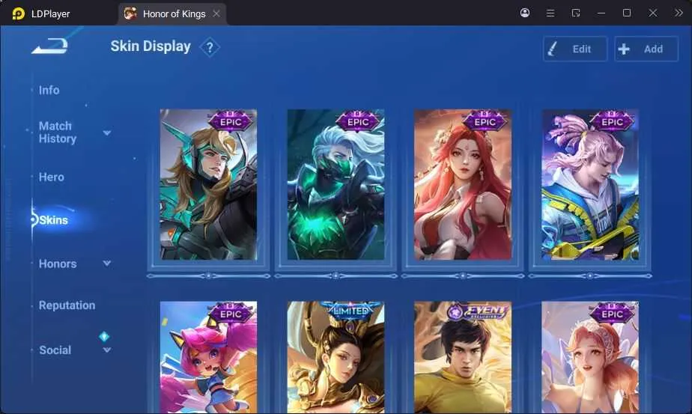Click the back arrow icon
Viewport: 692px width, 414px height.
49,46
